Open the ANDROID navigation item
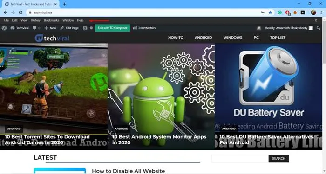This screenshot has height=174, width=326. 204,38
